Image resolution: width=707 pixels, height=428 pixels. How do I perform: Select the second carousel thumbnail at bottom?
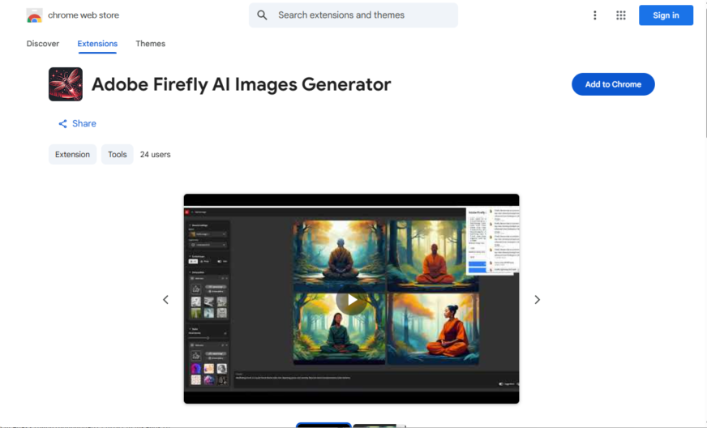point(379,426)
